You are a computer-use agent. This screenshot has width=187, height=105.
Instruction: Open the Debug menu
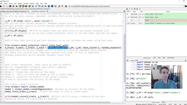pos(20,3)
